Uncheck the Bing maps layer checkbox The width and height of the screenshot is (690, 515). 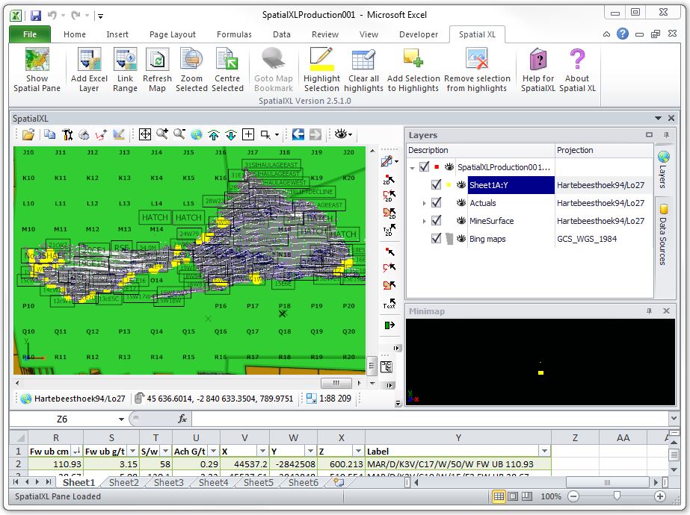click(437, 239)
